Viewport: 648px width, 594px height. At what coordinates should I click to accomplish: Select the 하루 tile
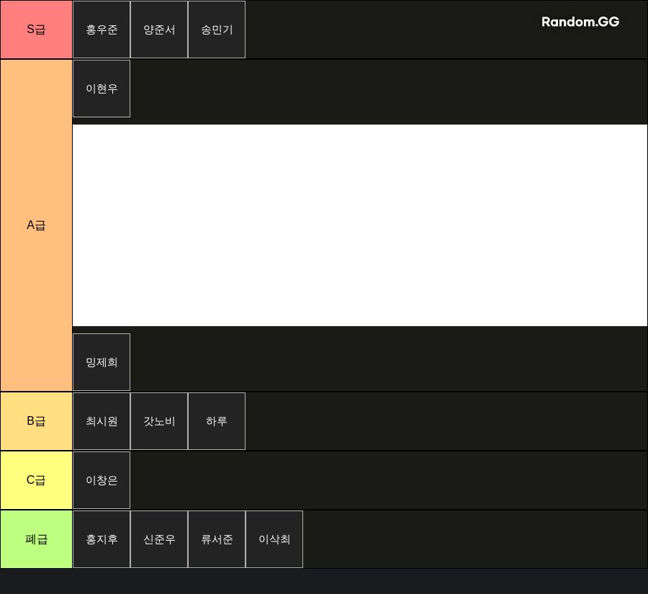pos(217,421)
